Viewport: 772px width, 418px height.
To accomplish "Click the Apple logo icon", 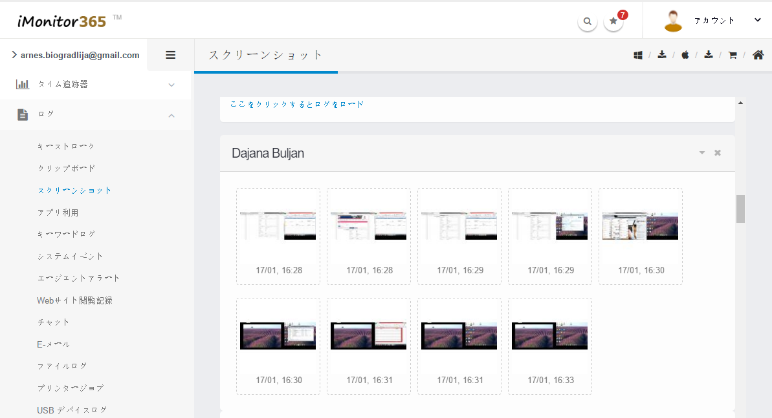I will (x=685, y=55).
